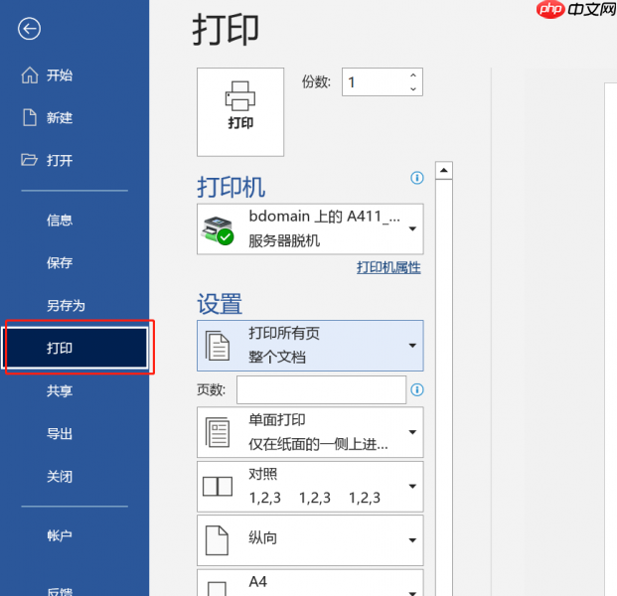Click the info icon beside the 页数 field
Image resolution: width=617 pixels, height=596 pixels.
coord(417,389)
